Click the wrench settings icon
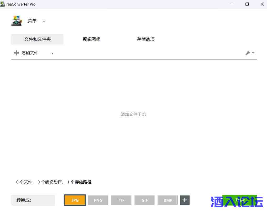Viewport: 267px width, 211px height. click(x=248, y=53)
